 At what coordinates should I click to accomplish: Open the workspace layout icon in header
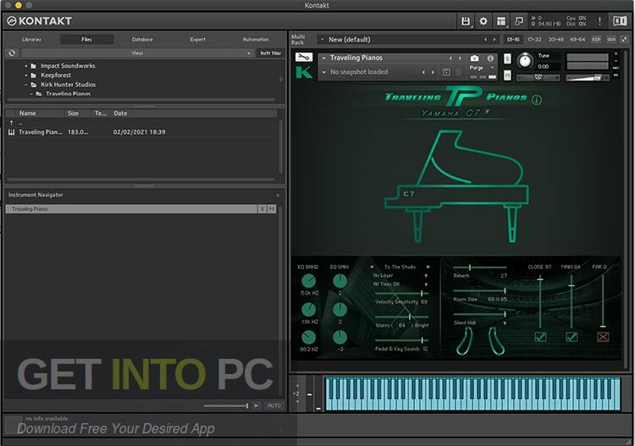501,21
